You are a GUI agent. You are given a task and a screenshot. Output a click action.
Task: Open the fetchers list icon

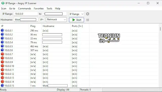coord(88,20)
